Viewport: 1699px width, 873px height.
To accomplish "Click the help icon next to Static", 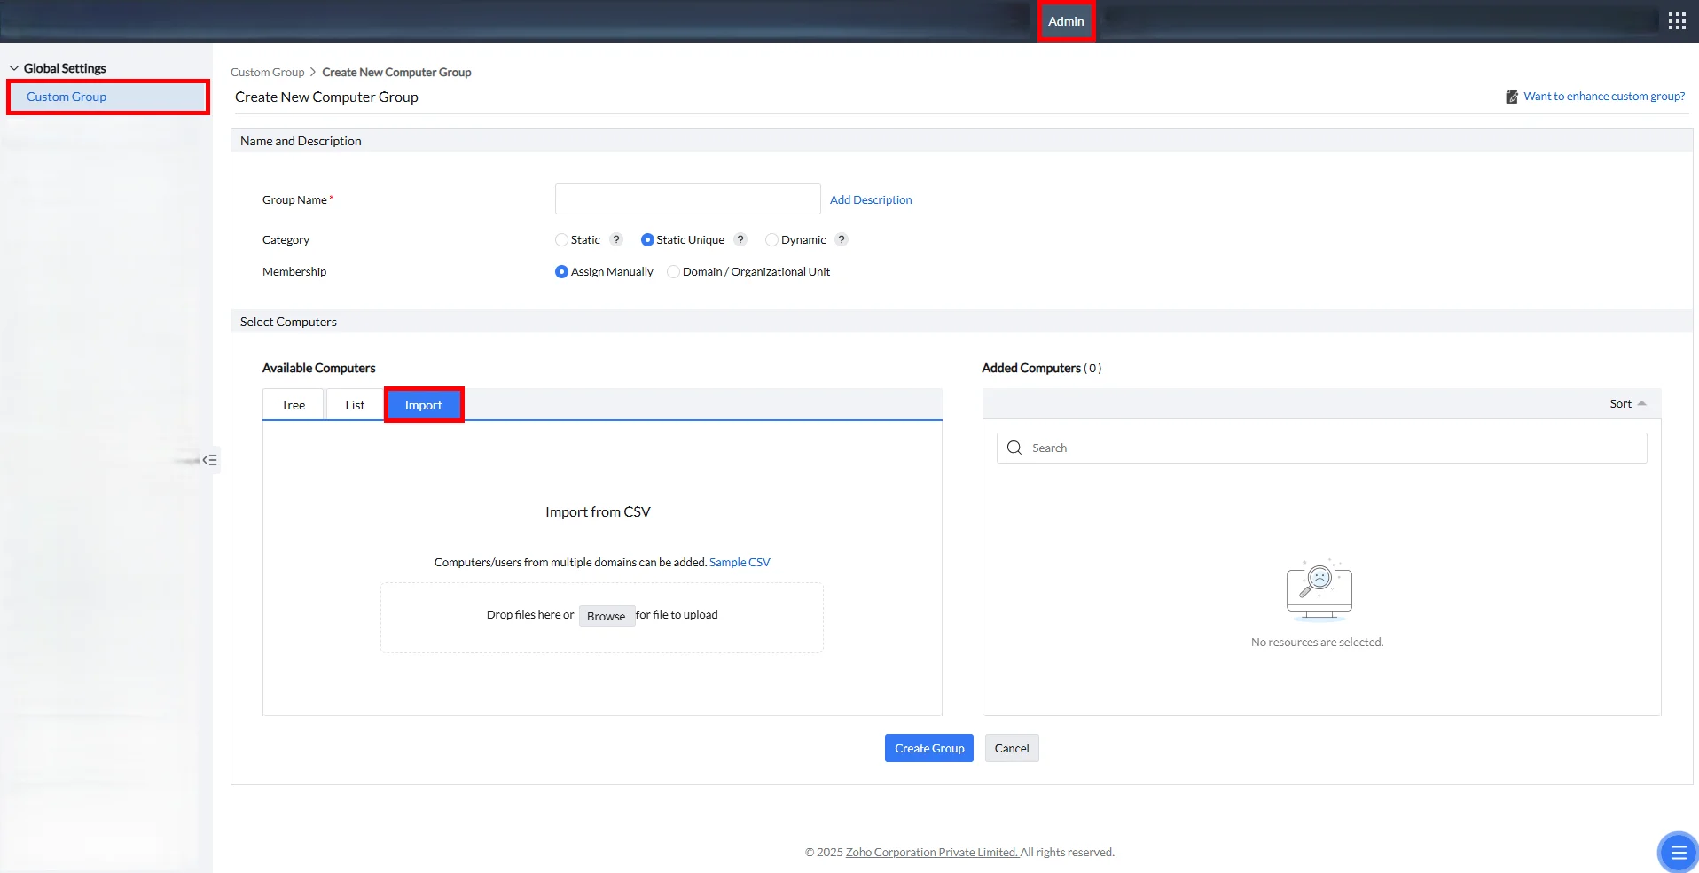I will (x=616, y=239).
